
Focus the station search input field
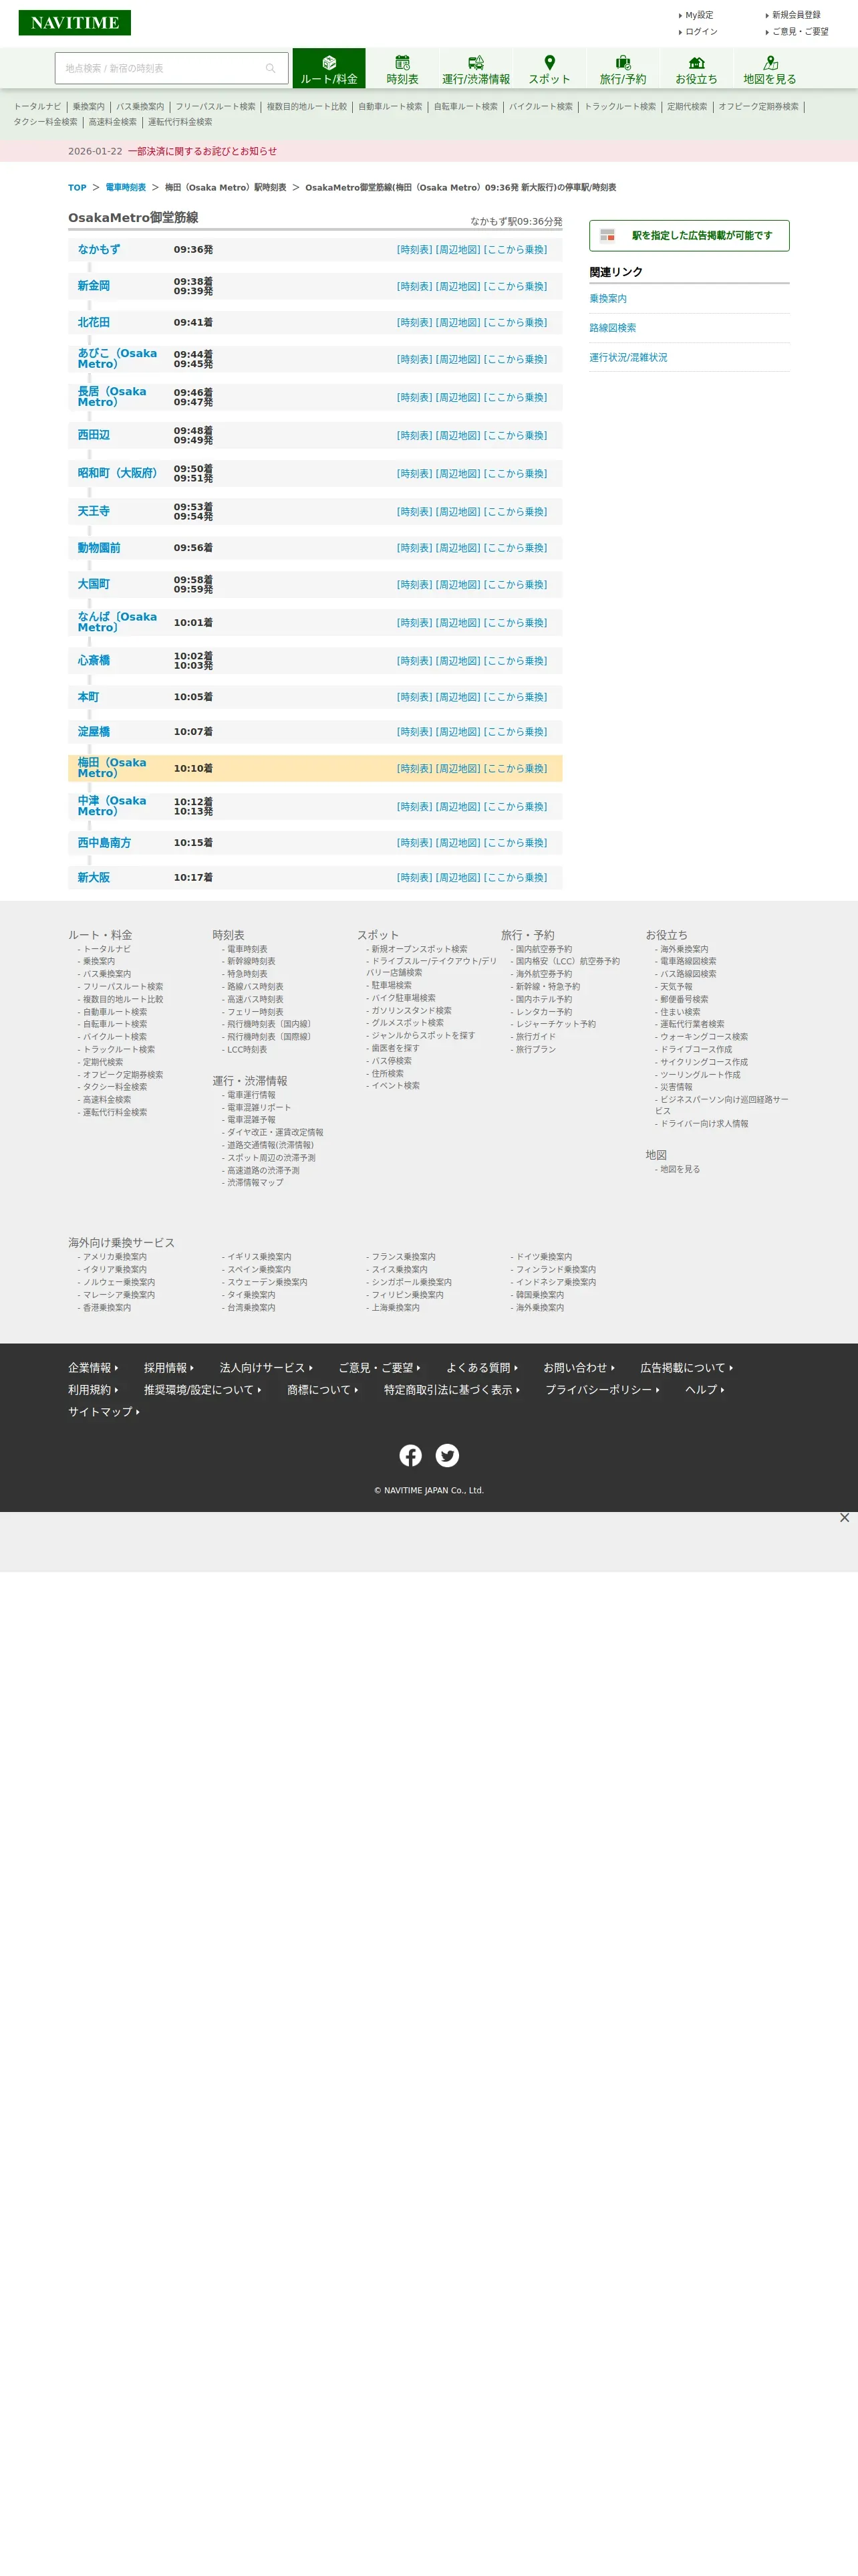(x=160, y=68)
